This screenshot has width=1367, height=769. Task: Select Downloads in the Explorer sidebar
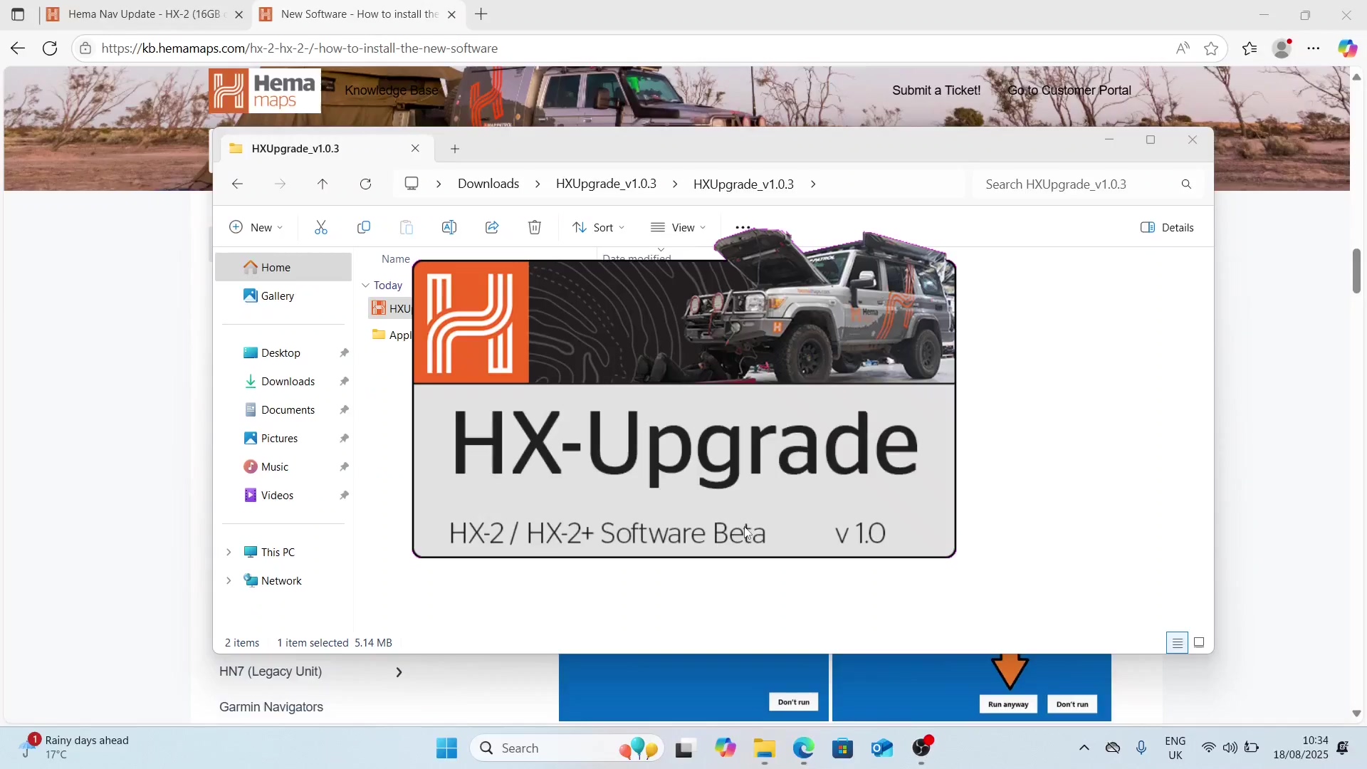(288, 382)
